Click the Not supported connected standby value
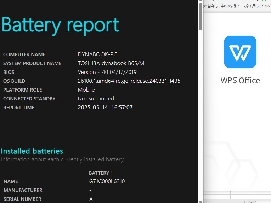The height and width of the screenshot is (203, 271). [x=96, y=99]
